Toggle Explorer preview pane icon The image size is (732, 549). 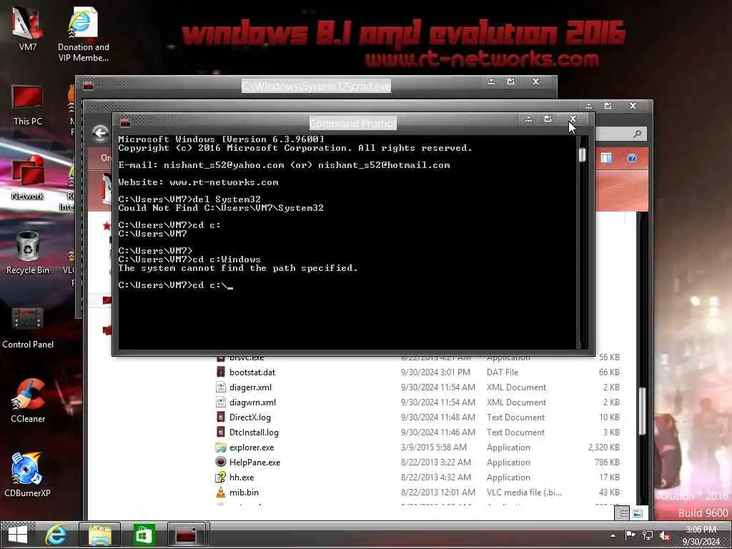tap(606, 158)
